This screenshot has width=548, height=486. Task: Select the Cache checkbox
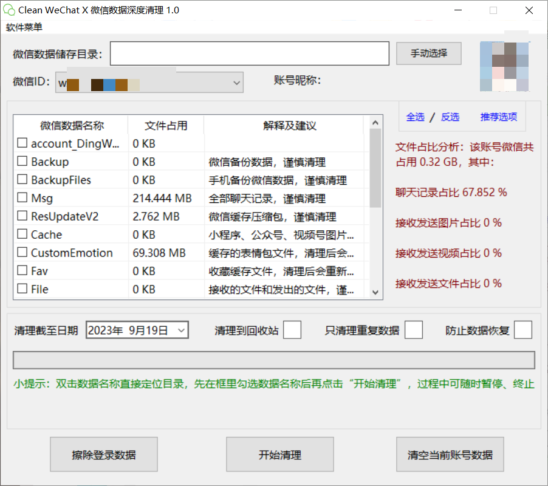pos(22,234)
